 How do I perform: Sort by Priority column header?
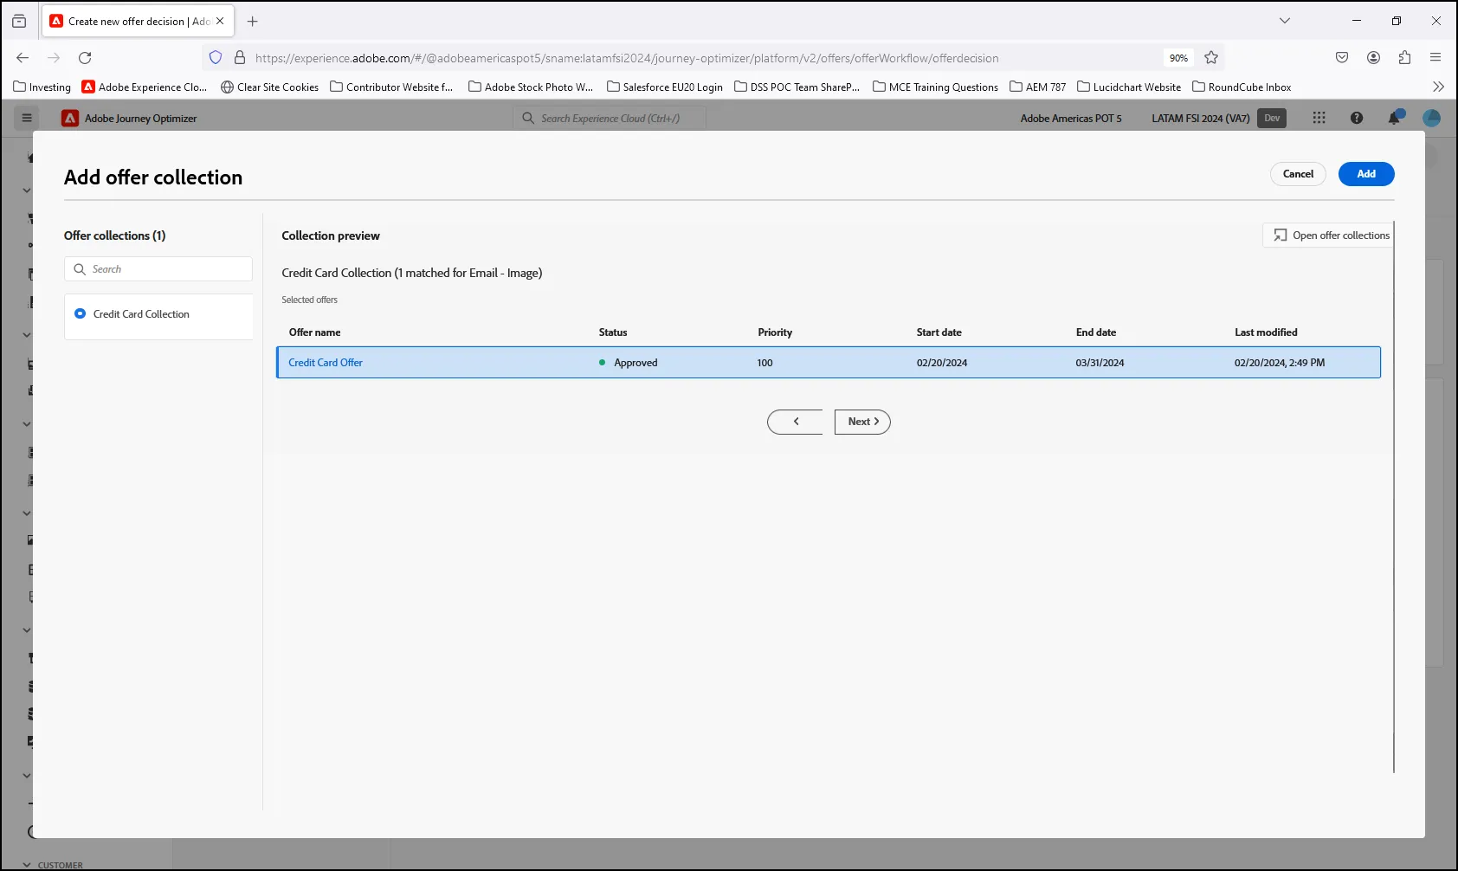pyautogui.click(x=775, y=332)
